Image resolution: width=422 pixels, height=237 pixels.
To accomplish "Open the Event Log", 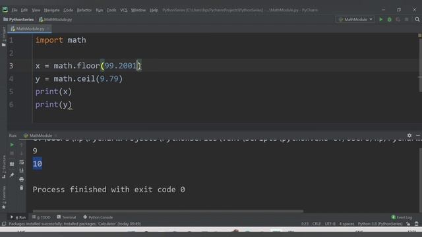I will pos(402,217).
